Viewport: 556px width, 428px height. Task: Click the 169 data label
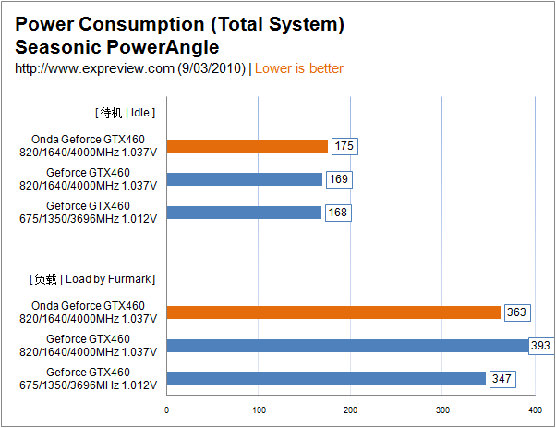pos(339,179)
